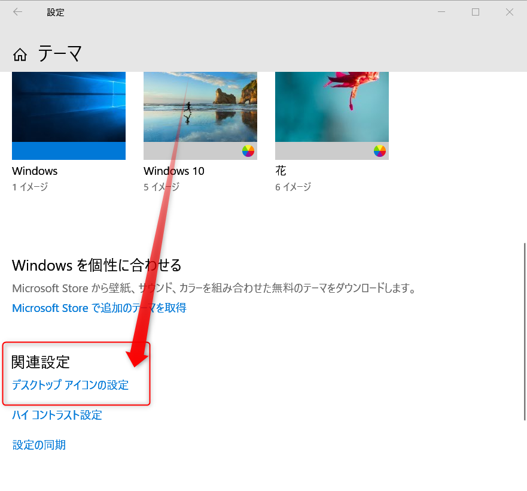Image resolution: width=527 pixels, height=491 pixels.
Task: Open デスクトップ アイコンの設定 link
Action: point(70,385)
